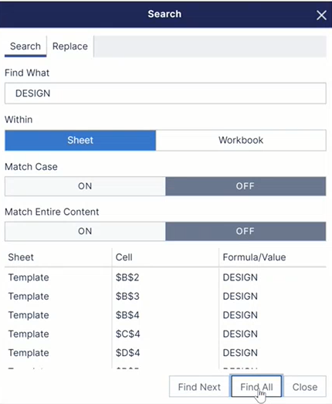
Task: Select the Search tab
Action: [25, 46]
